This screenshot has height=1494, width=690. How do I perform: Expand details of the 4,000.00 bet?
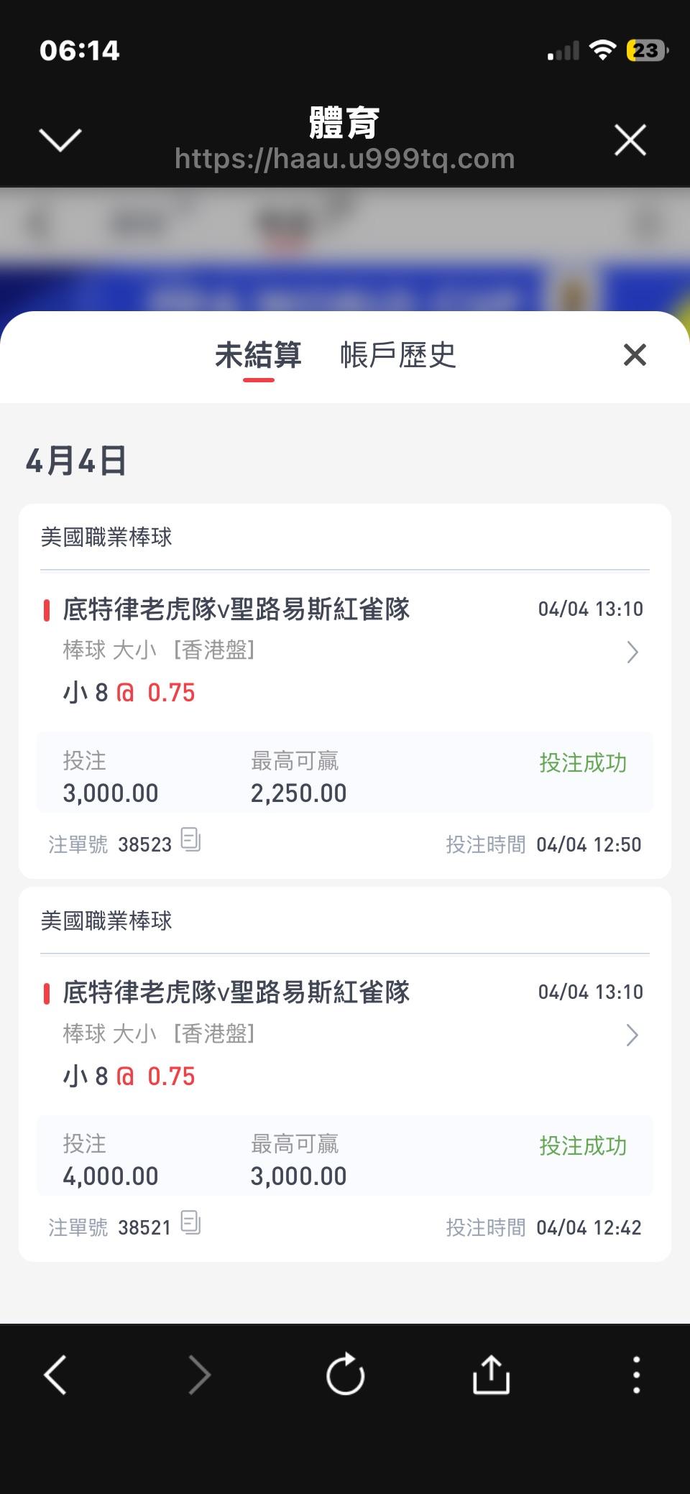pyautogui.click(x=632, y=1035)
